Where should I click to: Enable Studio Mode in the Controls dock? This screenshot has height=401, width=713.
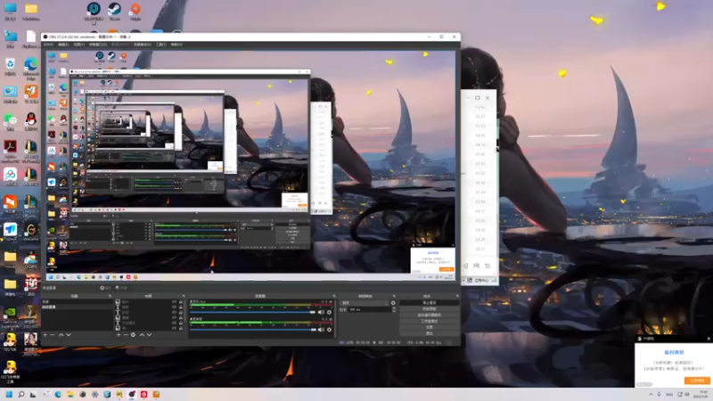click(430, 321)
